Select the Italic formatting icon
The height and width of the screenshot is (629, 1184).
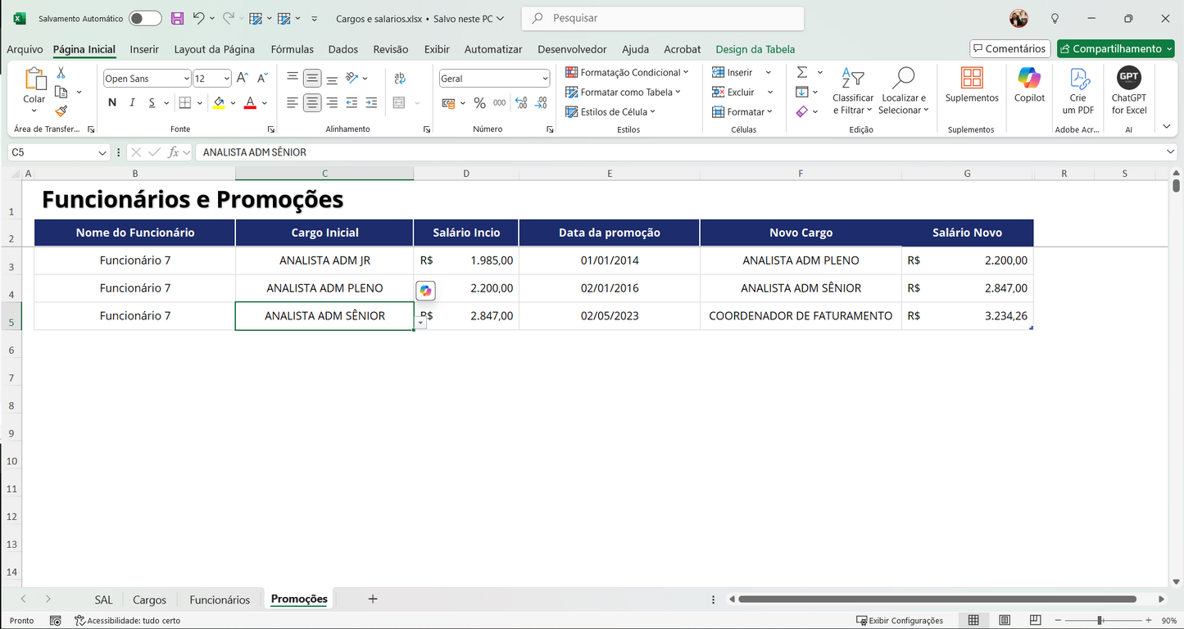132,102
